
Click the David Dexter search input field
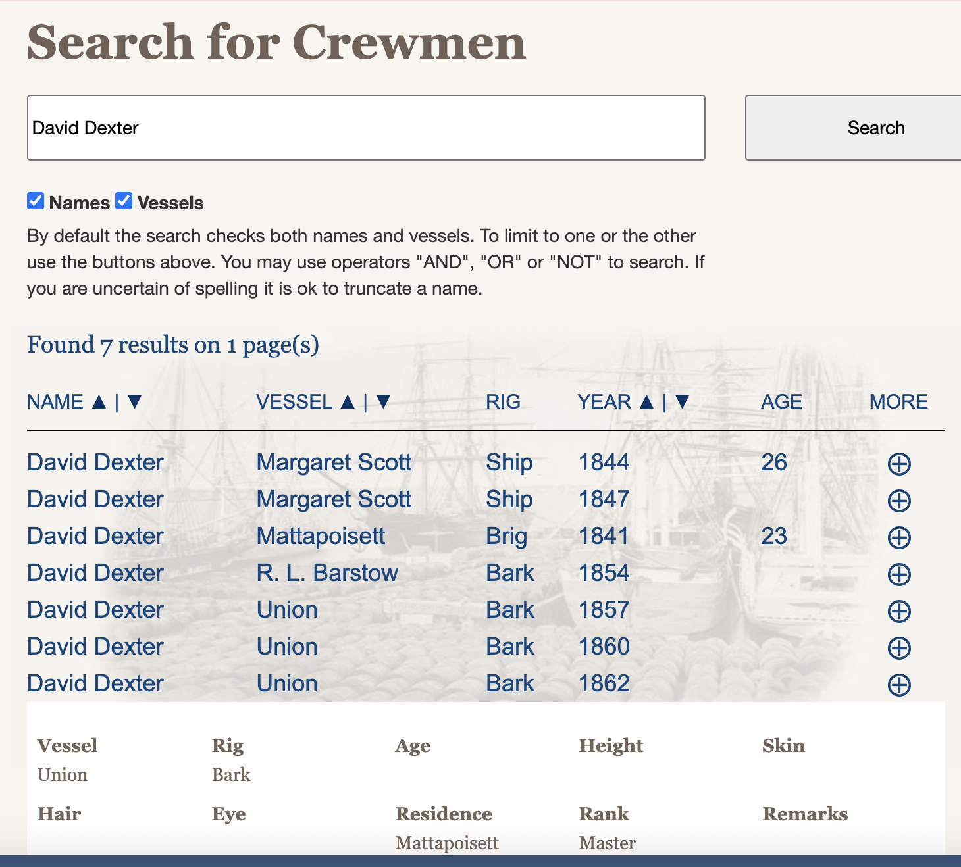click(x=366, y=128)
